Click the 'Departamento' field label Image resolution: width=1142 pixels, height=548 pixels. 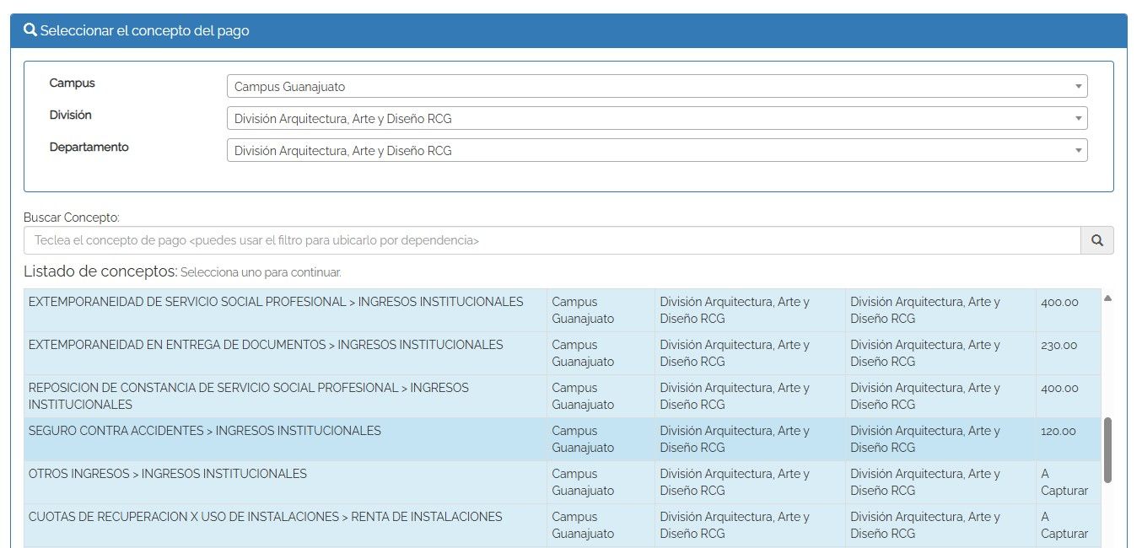point(89,147)
